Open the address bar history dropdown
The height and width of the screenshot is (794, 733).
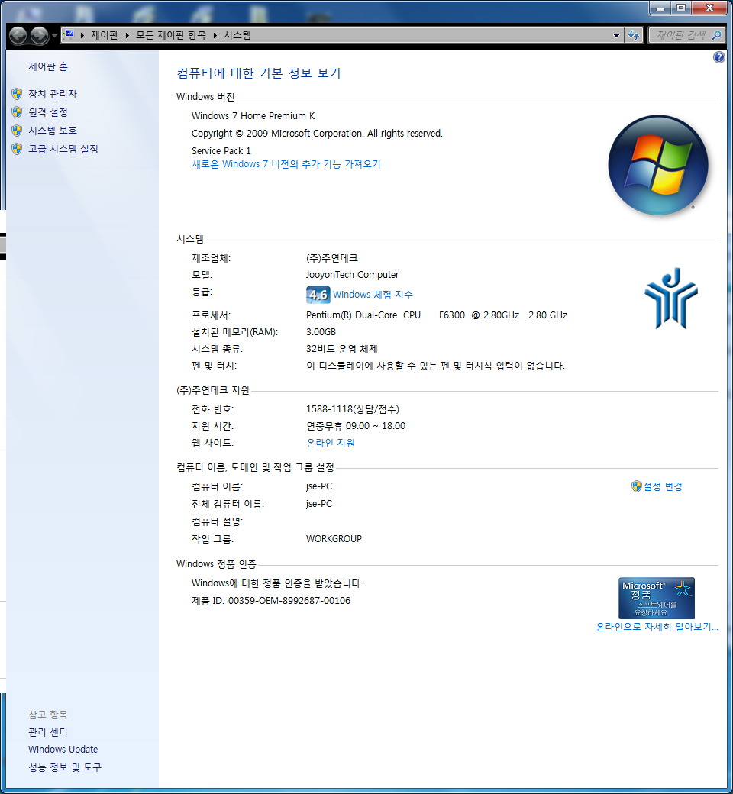[x=616, y=35]
